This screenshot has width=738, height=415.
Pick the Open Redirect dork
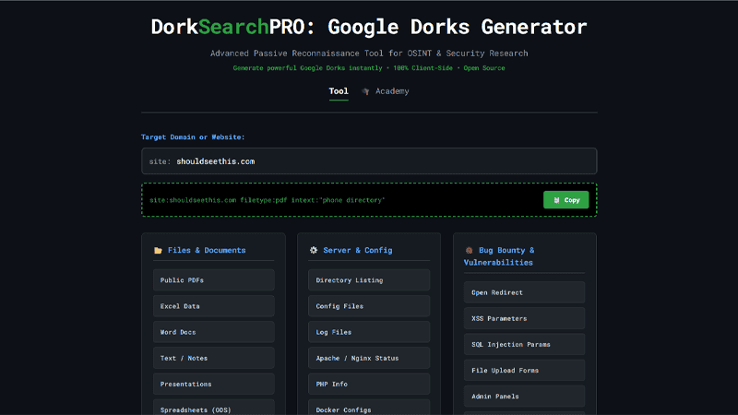(524, 292)
